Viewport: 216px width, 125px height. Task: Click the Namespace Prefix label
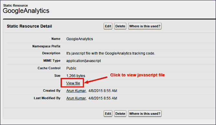tap(46, 46)
